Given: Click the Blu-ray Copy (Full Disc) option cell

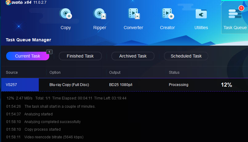Looking at the screenshot, I should pos(69,84).
